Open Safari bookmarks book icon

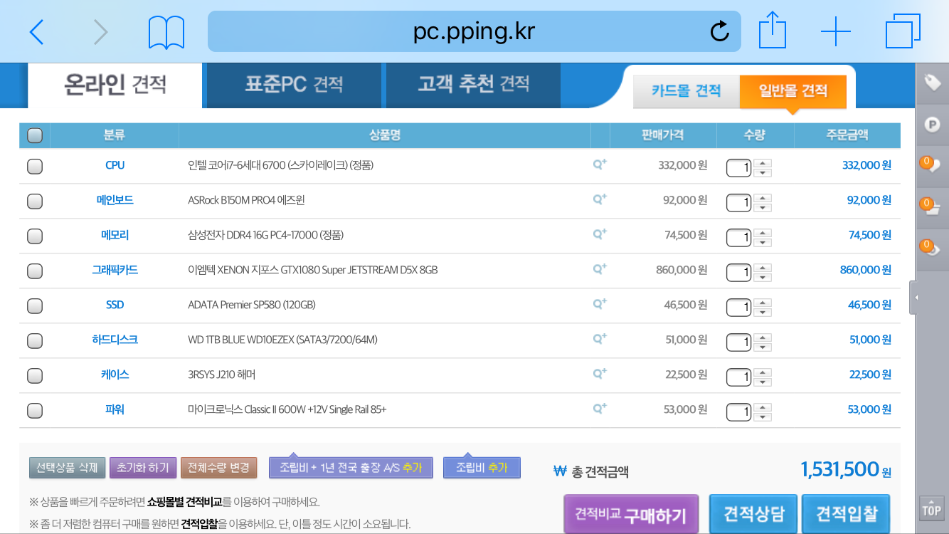coord(166,32)
